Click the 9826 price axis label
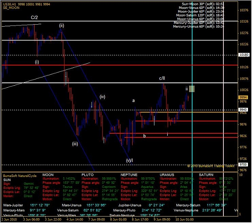 click(x=243, y=136)
